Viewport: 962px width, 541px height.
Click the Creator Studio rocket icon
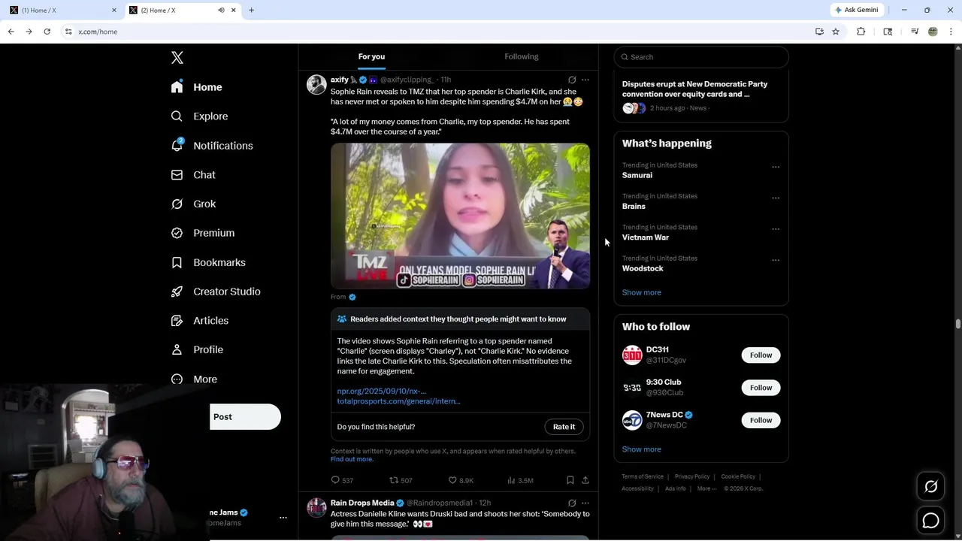[x=177, y=292]
